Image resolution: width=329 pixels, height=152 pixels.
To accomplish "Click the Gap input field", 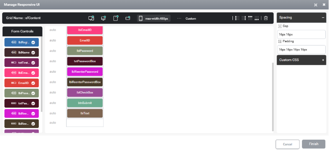I will 301,35.
